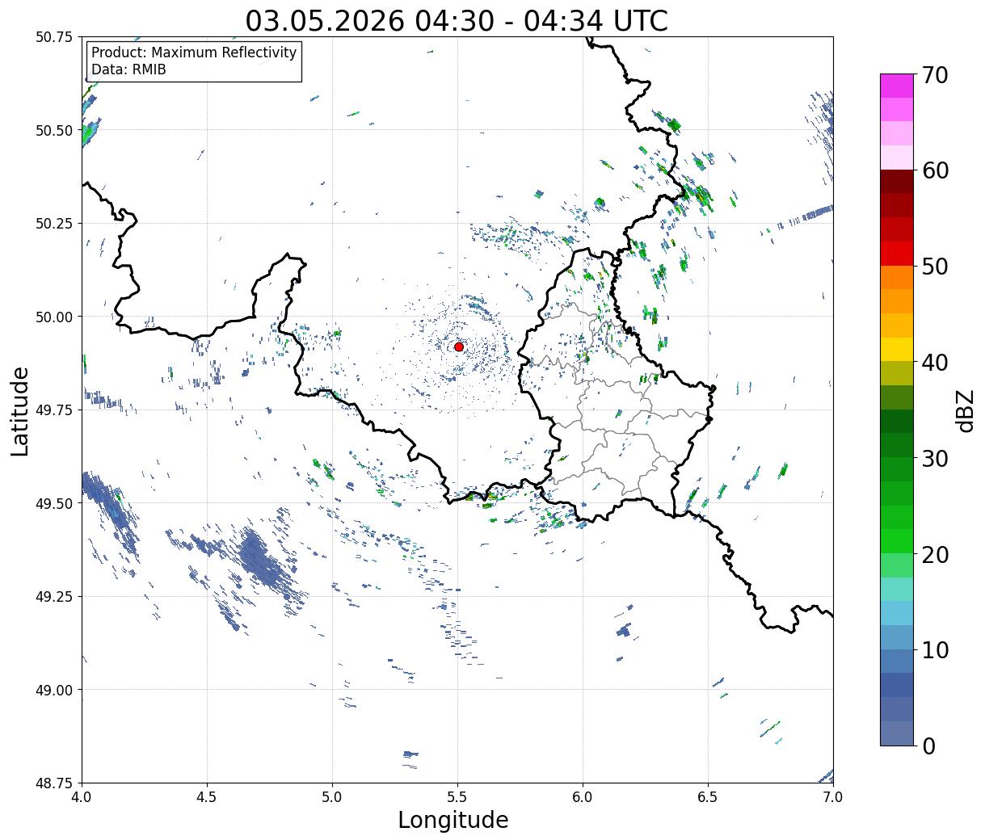Click the Latitude axis label
The height and width of the screenshot is (840, 985).
point(20,411)
